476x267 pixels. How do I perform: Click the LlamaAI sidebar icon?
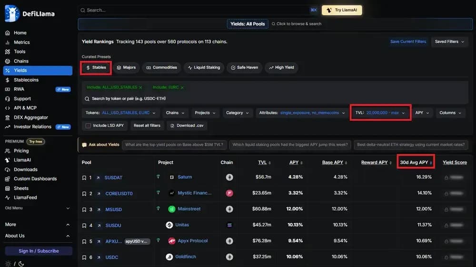click(8, 160)
